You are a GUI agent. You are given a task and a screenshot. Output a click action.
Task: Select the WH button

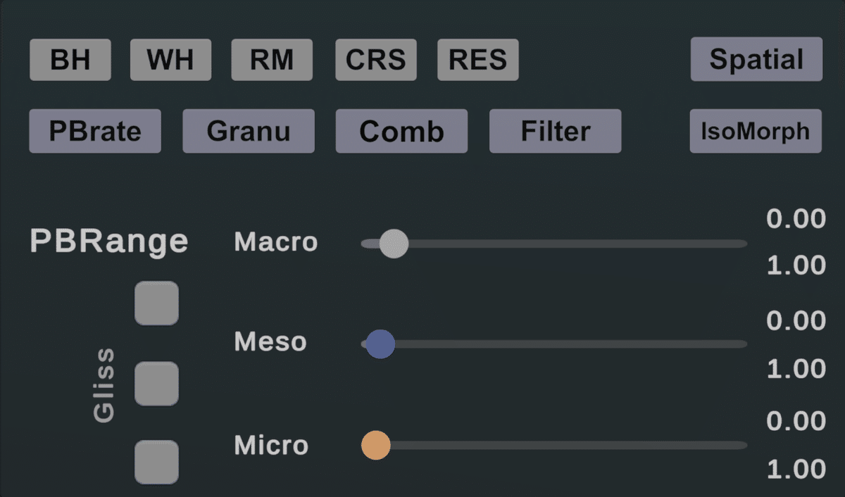(x=170, y=60)
